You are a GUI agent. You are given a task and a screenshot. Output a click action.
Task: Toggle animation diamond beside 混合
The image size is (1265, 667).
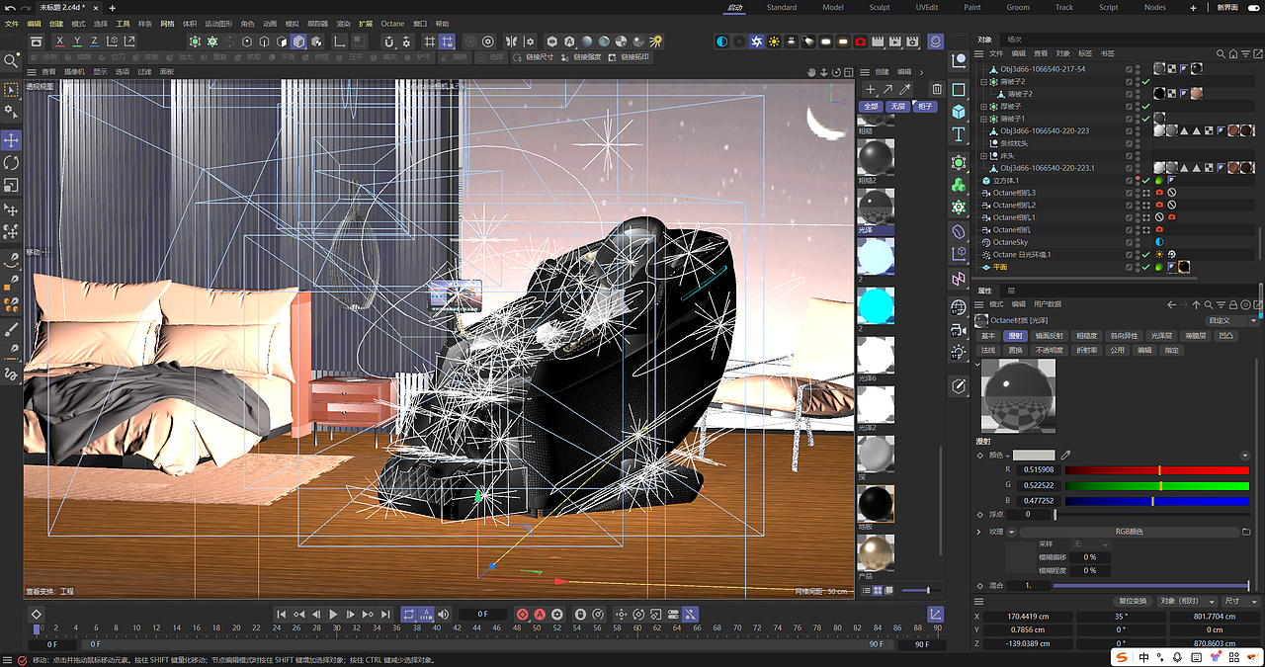click(980, 585)
